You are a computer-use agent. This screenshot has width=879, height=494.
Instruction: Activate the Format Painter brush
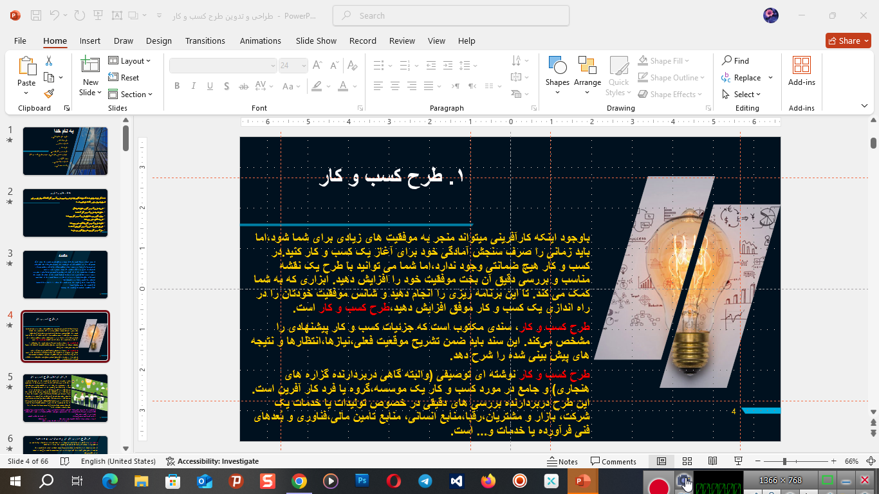coord(49,93)
